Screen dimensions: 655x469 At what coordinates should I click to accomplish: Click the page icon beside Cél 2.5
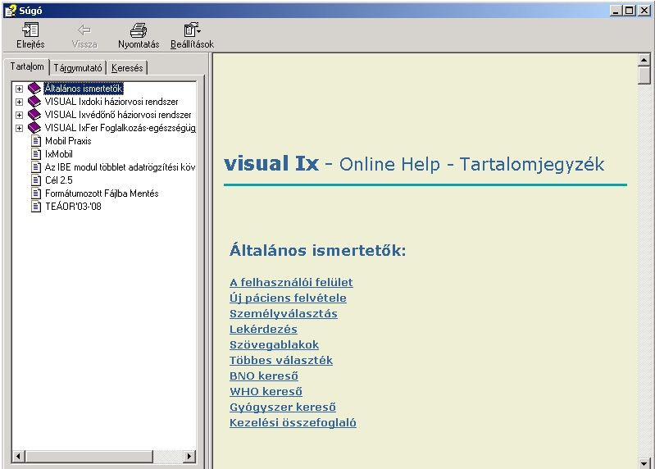coord(36,180)
